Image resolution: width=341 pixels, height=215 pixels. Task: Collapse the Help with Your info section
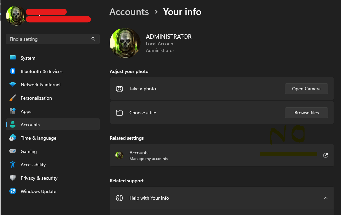pyautogui.click(x=326, y=198)
